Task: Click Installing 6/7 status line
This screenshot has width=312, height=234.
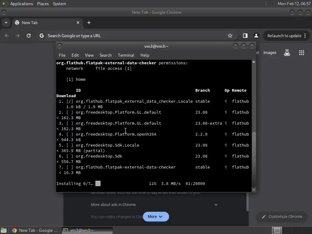Action: (x=130, y=183)
